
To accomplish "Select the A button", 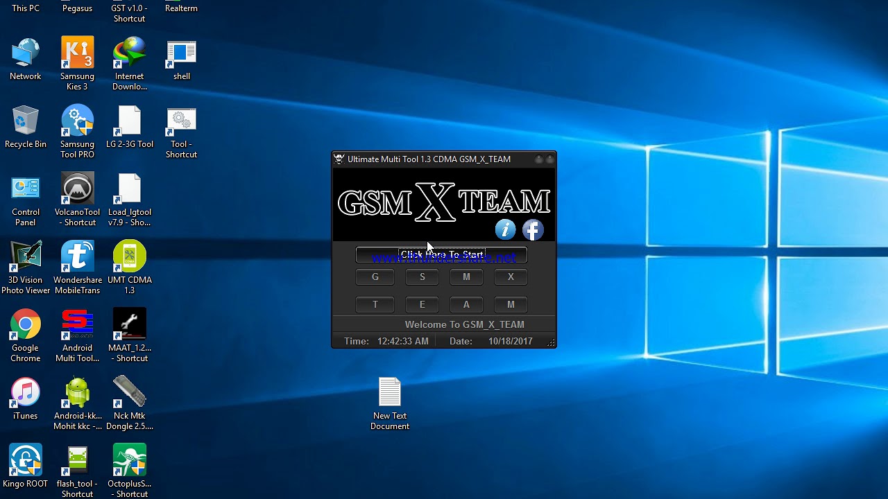I will pyautogui.click(x=466, y=305).
